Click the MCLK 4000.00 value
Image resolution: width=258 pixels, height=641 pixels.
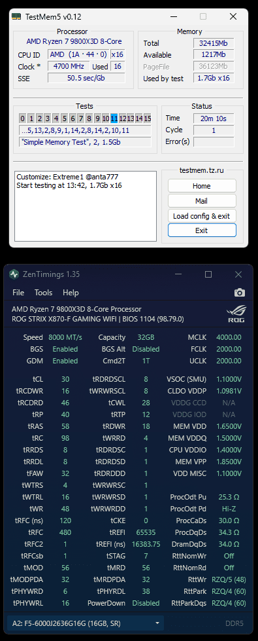229,337
